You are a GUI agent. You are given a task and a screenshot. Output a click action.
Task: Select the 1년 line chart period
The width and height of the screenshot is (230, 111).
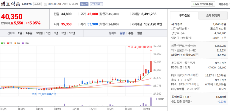(48, 33)
